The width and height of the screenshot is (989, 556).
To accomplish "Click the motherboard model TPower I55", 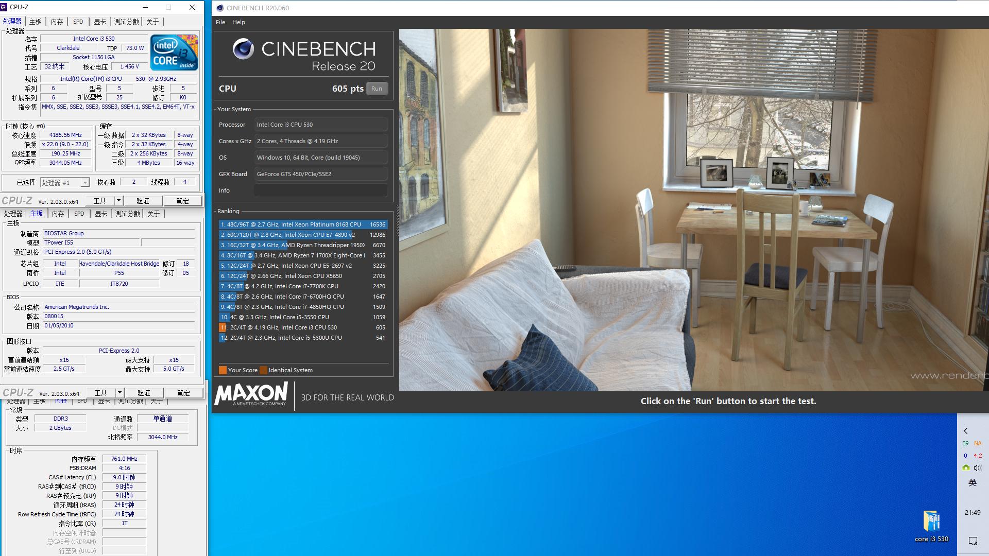I will 91,242.
